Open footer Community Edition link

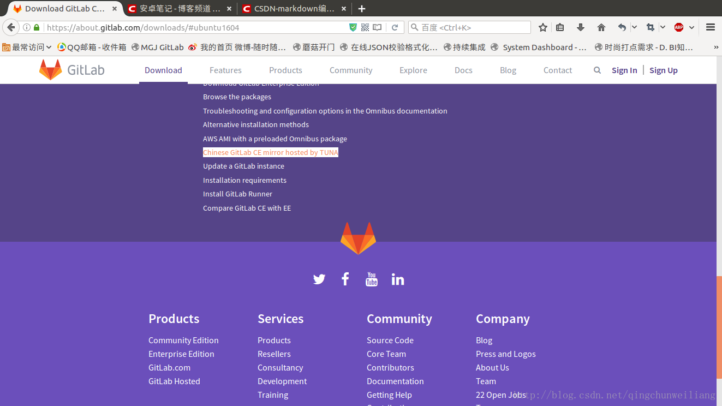click(183, 340)
